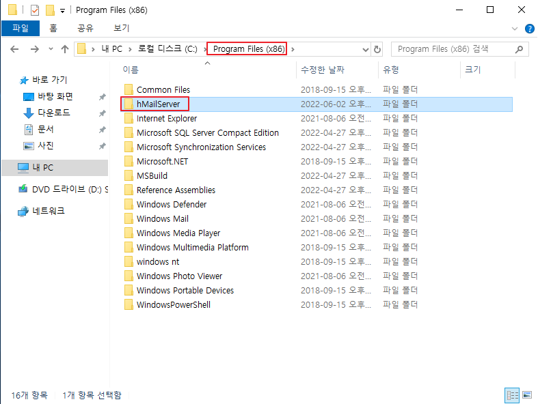The width and height of the screenshot is (538, 404).
Task: Unpin 바탕 화면 using its pin icon
Action: point(103,97)
